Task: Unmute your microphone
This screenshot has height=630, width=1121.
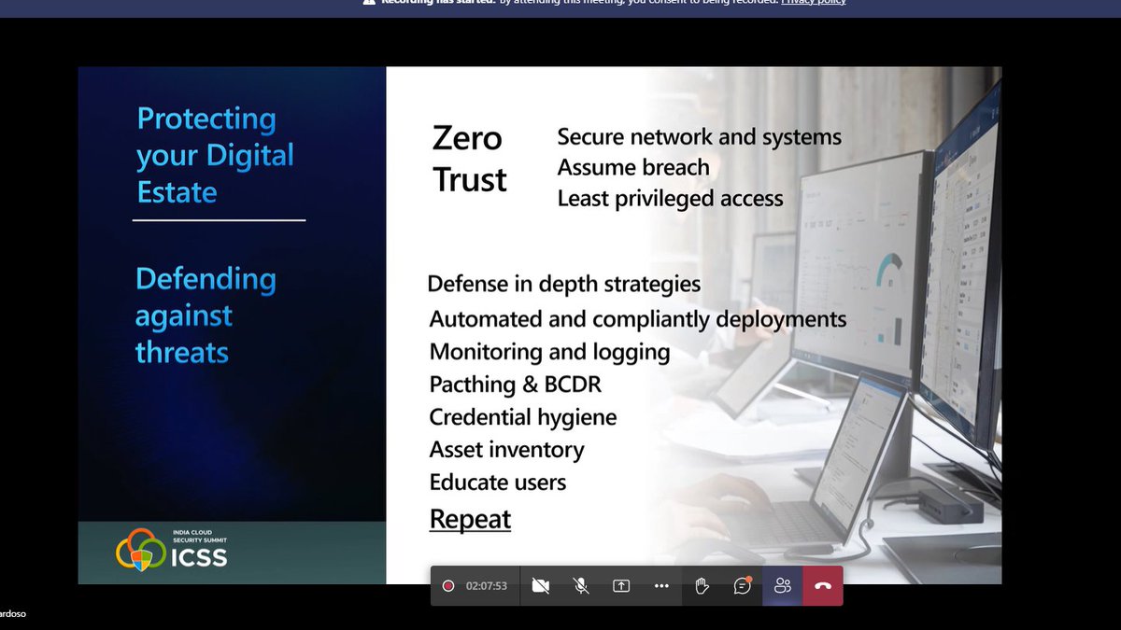Action: click(x=580, y=586)
